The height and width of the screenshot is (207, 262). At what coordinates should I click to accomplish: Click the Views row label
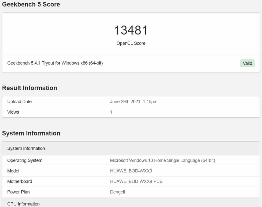point(13,112)
